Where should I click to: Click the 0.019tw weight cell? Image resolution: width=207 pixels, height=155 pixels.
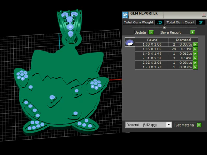(x=186, y=67)
